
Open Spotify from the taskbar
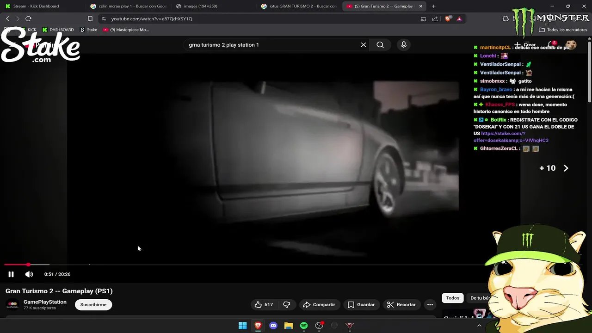304,326
